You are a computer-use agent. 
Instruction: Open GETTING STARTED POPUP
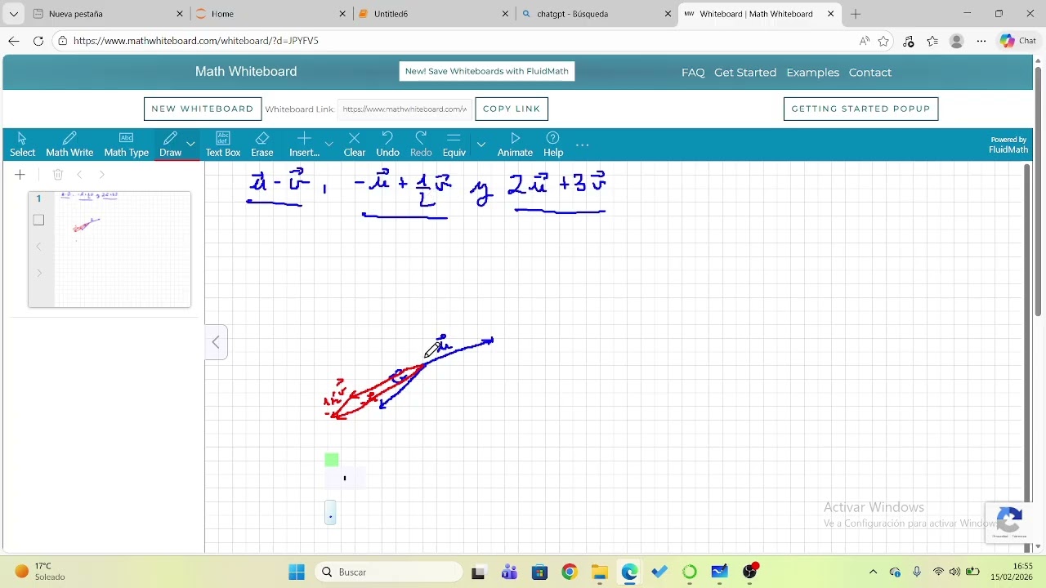[x=860, y=109]
